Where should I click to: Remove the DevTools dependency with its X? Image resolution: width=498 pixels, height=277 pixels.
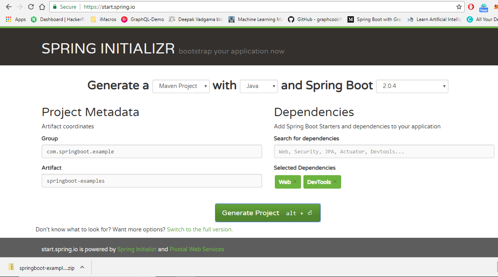pos(335,182)
